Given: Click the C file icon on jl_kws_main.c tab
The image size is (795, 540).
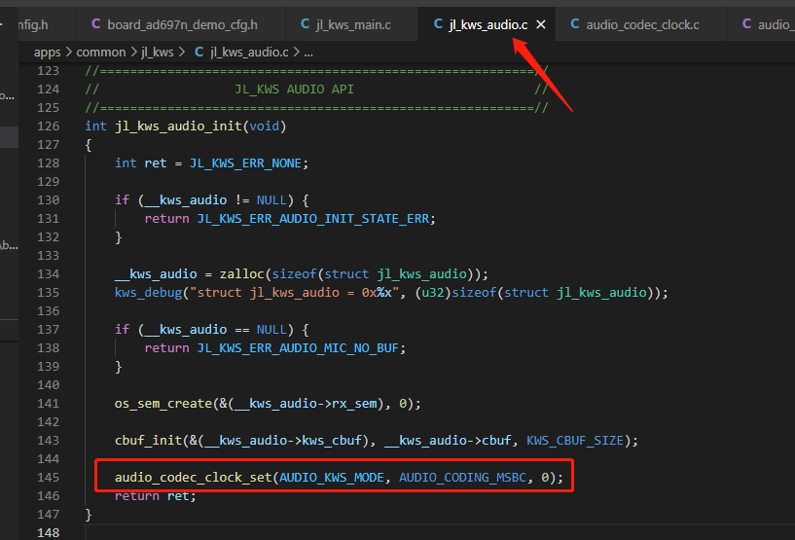Looking at the screenshot, I should coord(305,23).
